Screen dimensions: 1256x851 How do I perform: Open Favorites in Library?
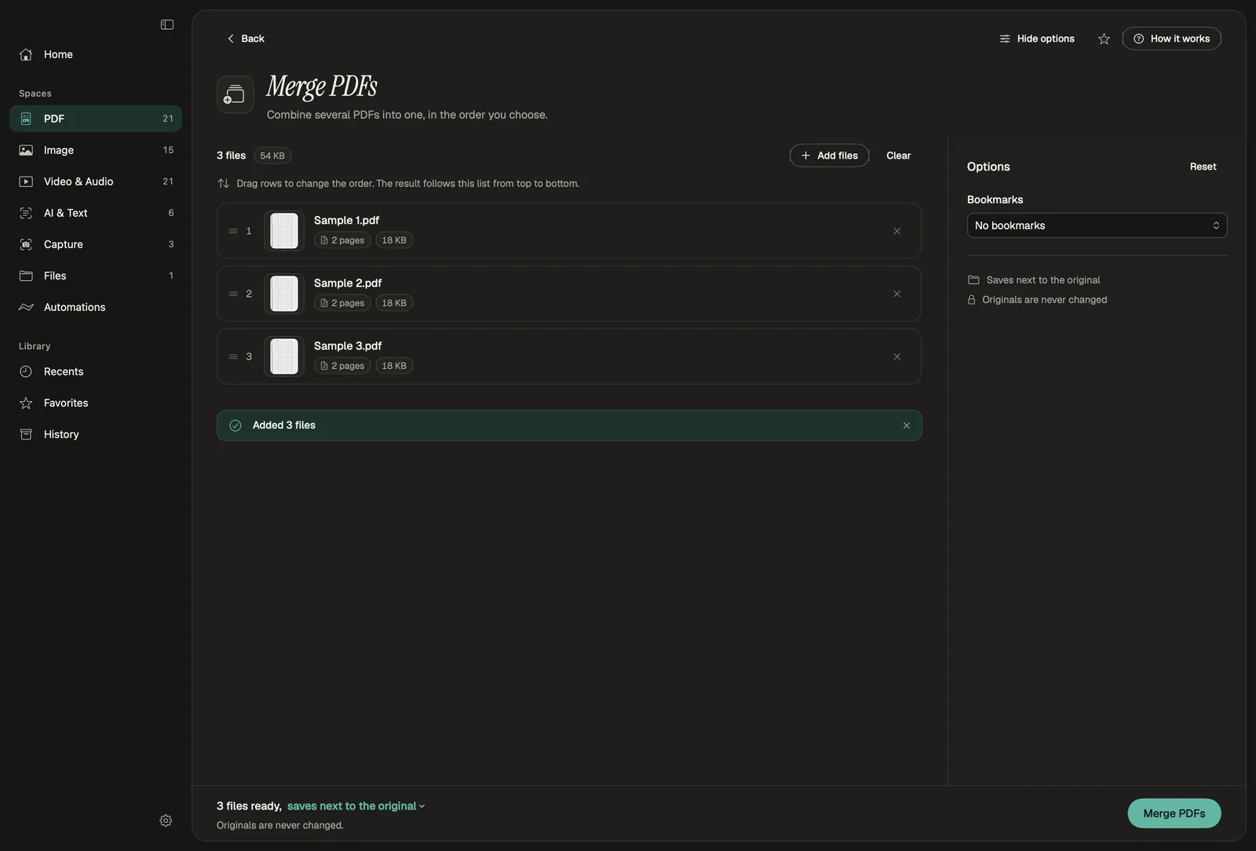click(x=96, y=403)
